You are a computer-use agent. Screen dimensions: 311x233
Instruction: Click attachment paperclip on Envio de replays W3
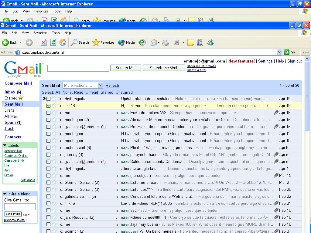[276, 113]
